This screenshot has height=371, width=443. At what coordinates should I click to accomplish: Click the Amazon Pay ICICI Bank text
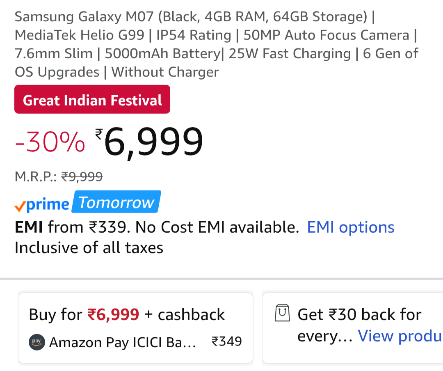click(122, 342)
